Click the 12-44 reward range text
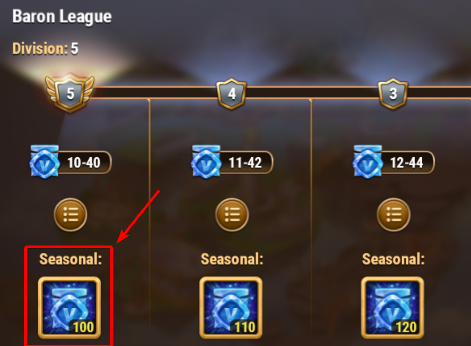Image resolution: width=471 pixels, height=346 pixels. [x=407, y=163]
